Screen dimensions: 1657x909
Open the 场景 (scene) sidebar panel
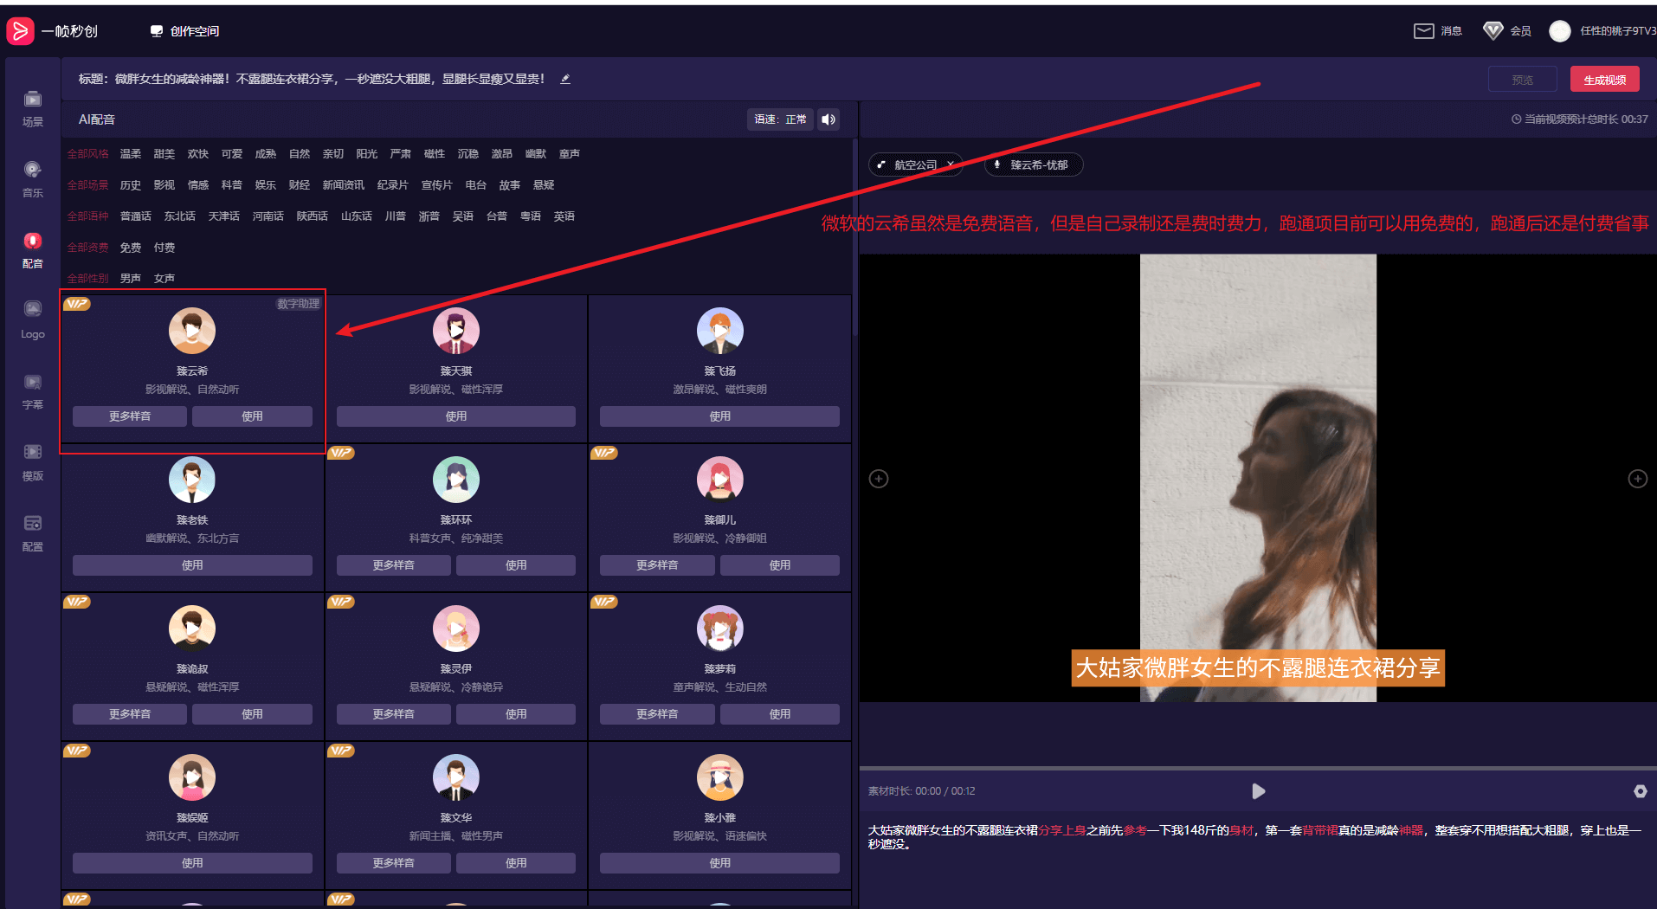coord(33,108)
